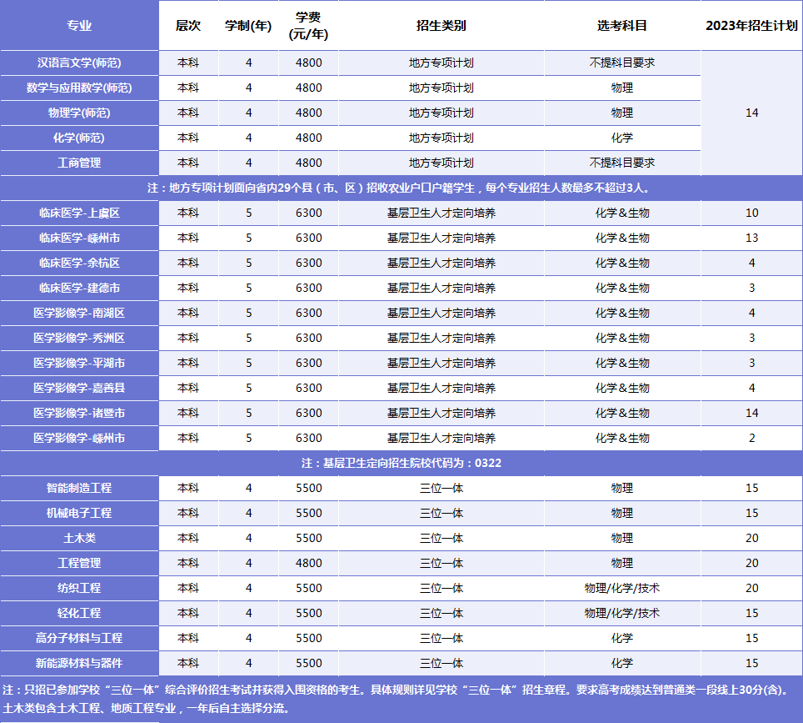The width and height of the screenshot is (803, 723).
Task: Click the 院校代码 0322 note row
Action: [401, 463]
